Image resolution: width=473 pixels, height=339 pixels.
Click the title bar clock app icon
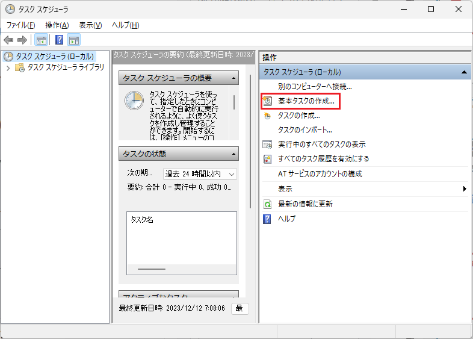pyautogui.click(x=10, y=9)
